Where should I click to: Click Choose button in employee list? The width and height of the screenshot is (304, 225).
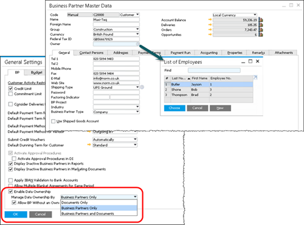(x=174, y=108)
